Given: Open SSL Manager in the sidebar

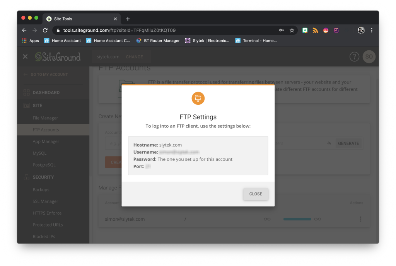Looking at the screenshot, I should pyautogui.click(x=45, y=201).
